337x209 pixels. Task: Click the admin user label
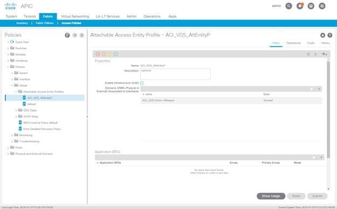[277, 6]
